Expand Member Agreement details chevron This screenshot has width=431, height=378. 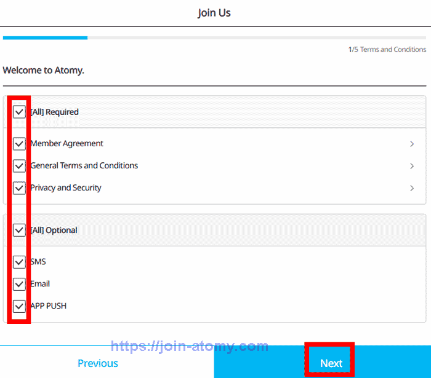pyautogui.click(x=412, y=144)
